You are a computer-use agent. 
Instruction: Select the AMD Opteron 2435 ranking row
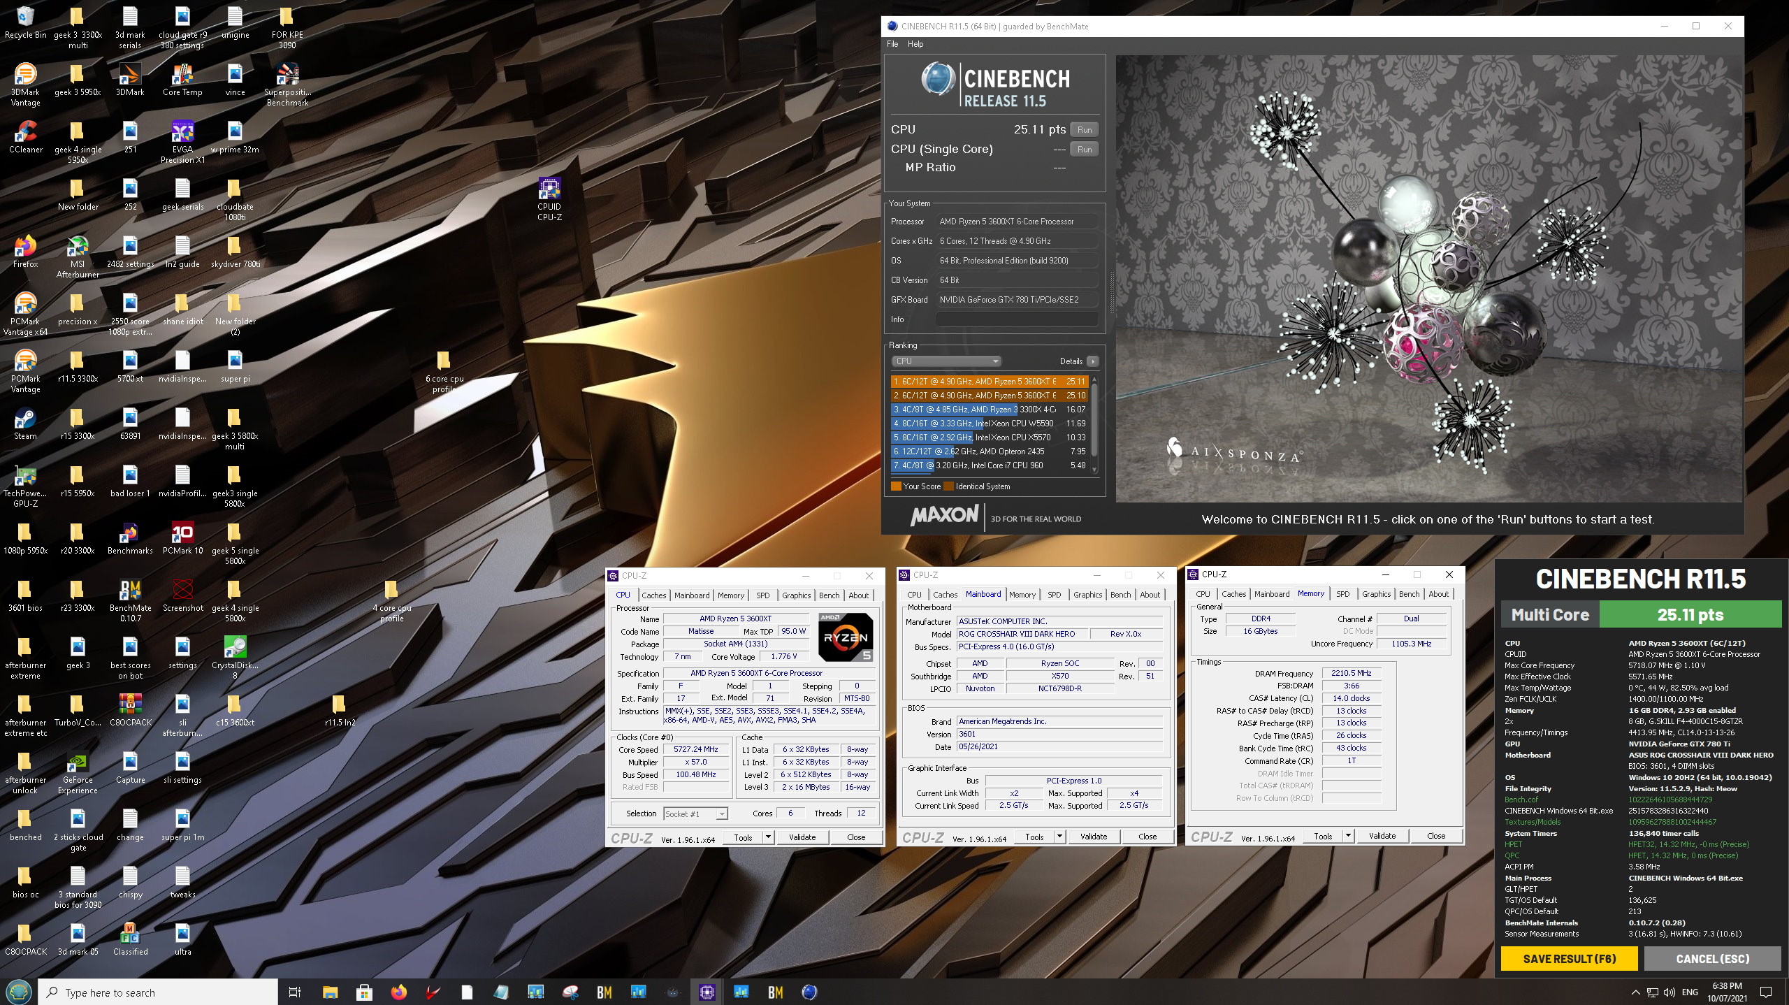[990, 451]
